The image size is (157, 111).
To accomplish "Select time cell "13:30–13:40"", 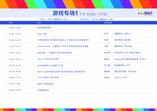I will [x=15, y=34].
